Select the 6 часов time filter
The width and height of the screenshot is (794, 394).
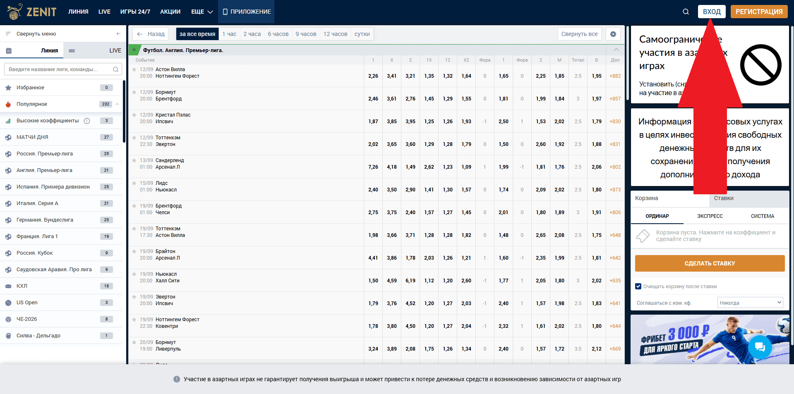click(x=278, y=34)
